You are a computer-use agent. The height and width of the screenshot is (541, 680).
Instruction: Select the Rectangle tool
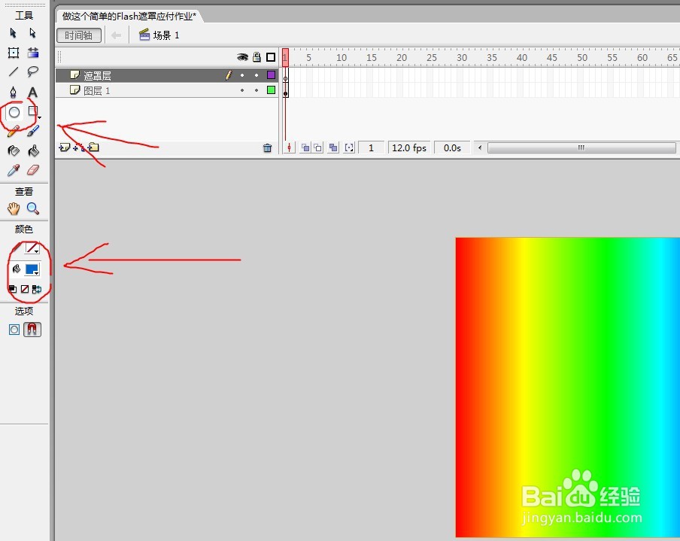33,111
